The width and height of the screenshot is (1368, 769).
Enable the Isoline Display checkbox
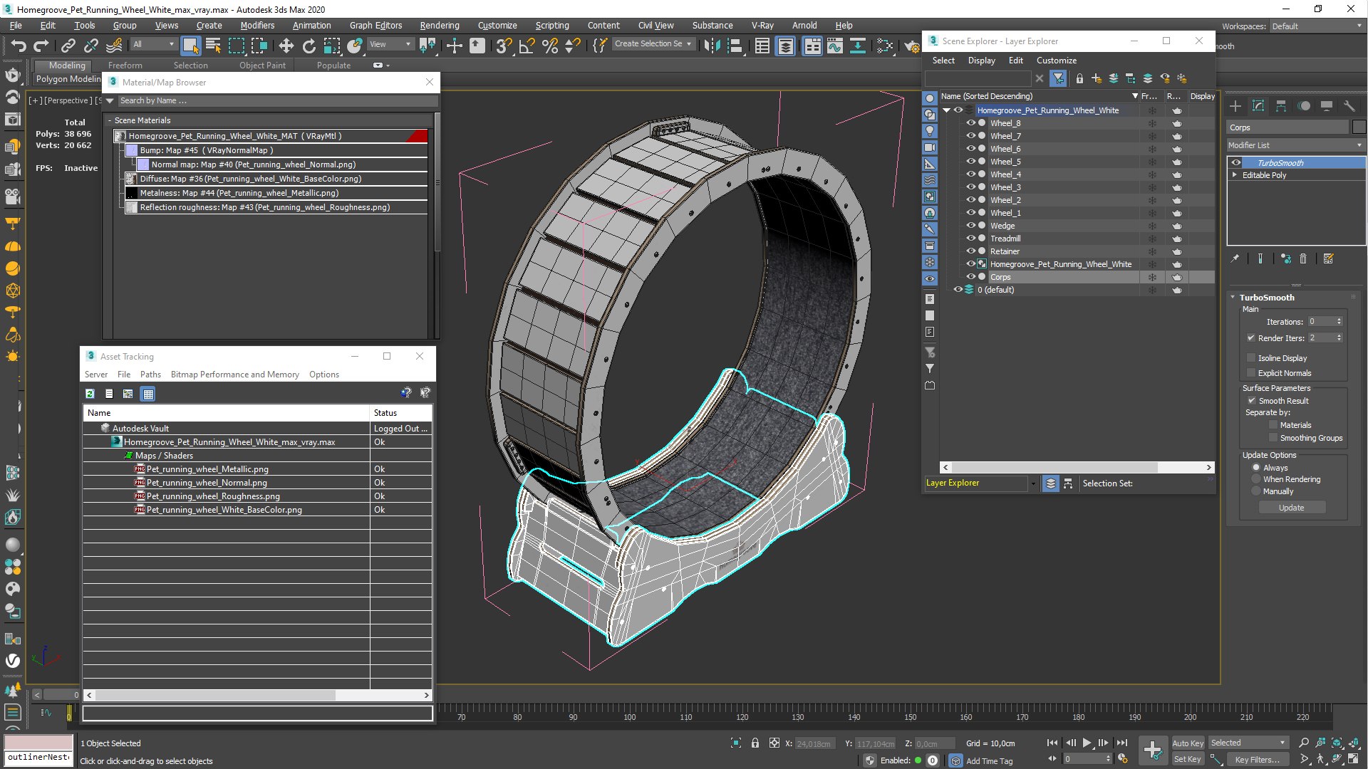(1251, 358)
